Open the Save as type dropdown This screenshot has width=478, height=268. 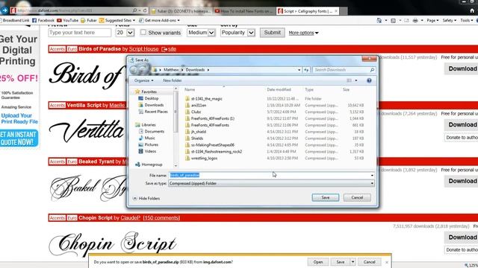(372, 184)
